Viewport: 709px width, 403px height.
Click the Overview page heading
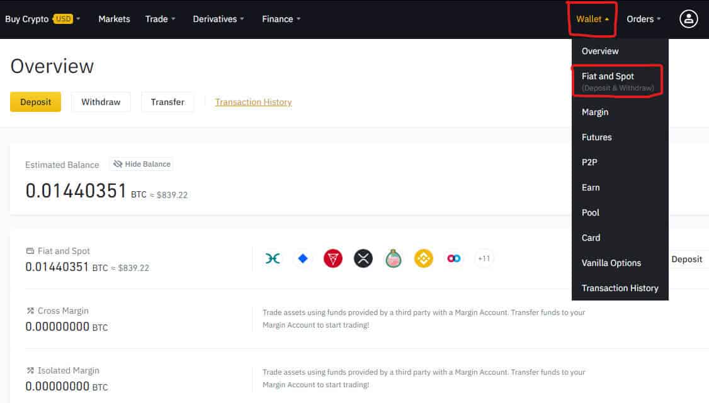point(52,67)
